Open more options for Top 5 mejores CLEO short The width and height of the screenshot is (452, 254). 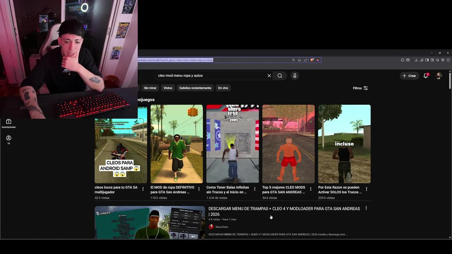click(x=310, y=189)
